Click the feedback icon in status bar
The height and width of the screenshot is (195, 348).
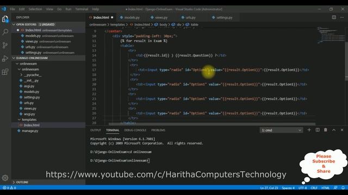(335, 188)
